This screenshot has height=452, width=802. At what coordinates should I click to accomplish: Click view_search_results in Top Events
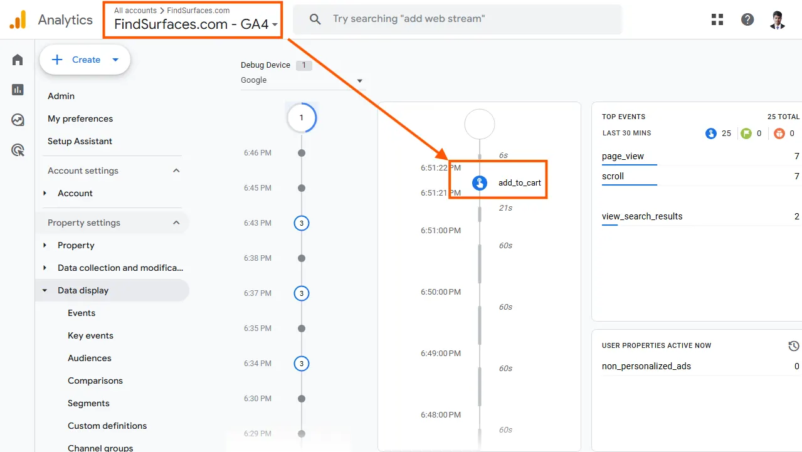(x=642, y=216)
